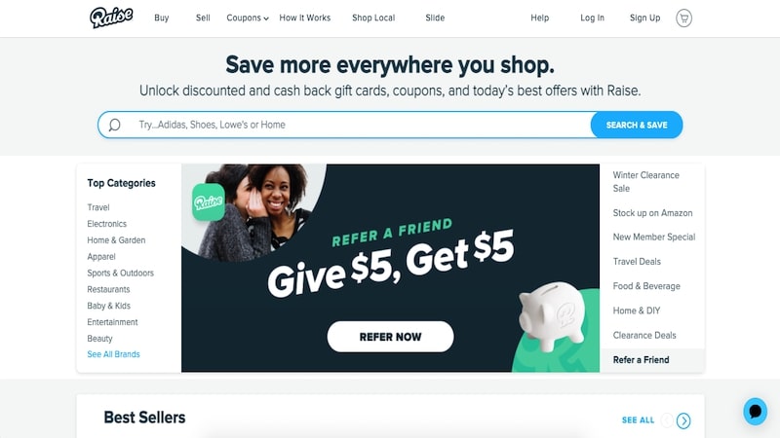Click See All for Best Sellers
Viewport: 780px width, 438px height.
click(x=639, y=420)
